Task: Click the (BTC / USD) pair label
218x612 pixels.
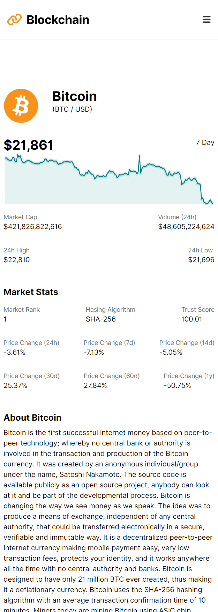Action: pos(72,109)
